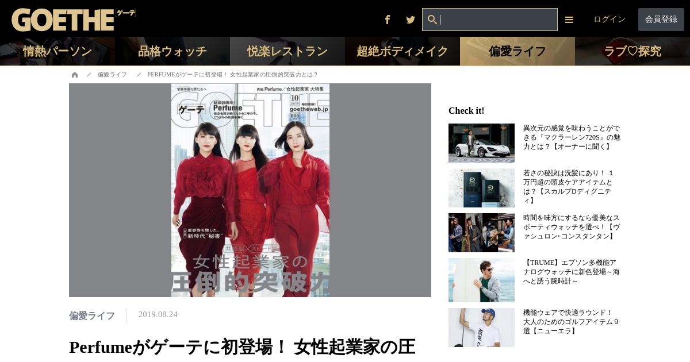Click the Check it! heading

pyautogui.click(x=466, y=111)
